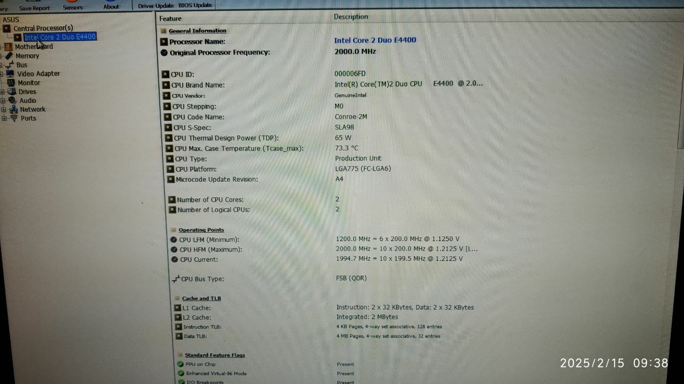Click the CPU Bus Type row icon
Screen dimensions: 684x384
(x=176, y=279)
